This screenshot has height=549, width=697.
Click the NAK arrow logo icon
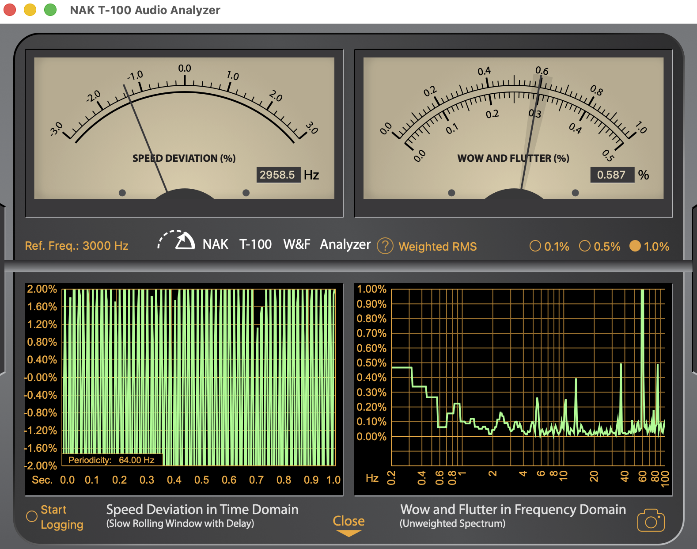177,240
